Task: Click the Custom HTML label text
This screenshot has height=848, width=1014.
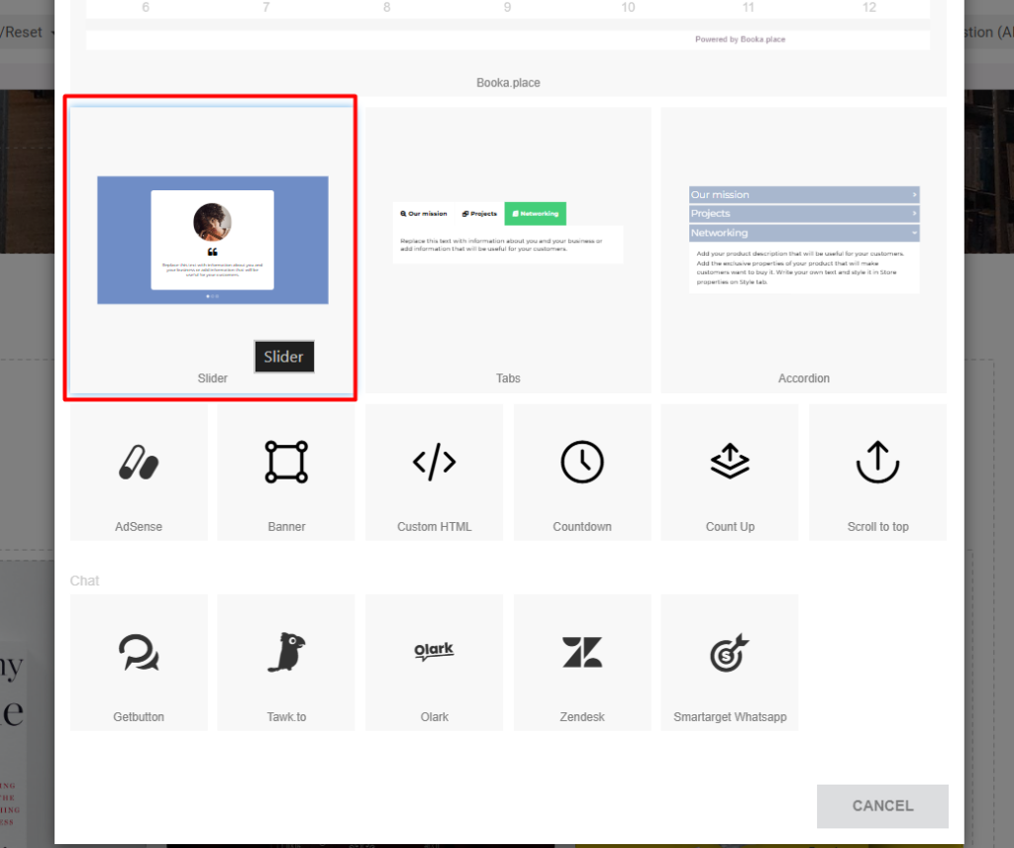Action: [x=434, y=526]
